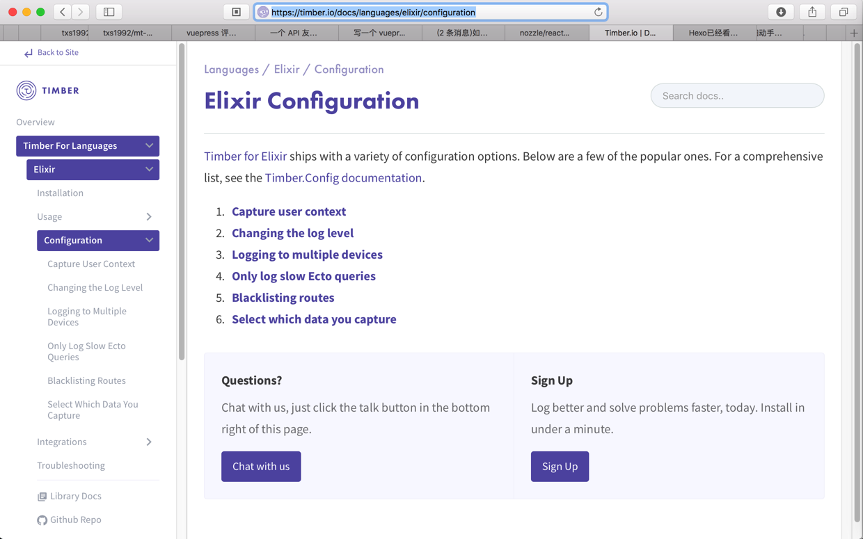Image resolution: width=863 pixels, height=539 pixels.
Task: Show all tabs overview icon
Action: 844,12
